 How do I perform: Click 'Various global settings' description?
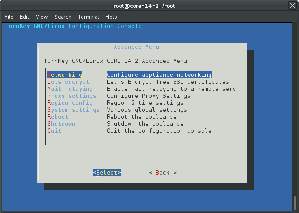(x=147, y=110)
